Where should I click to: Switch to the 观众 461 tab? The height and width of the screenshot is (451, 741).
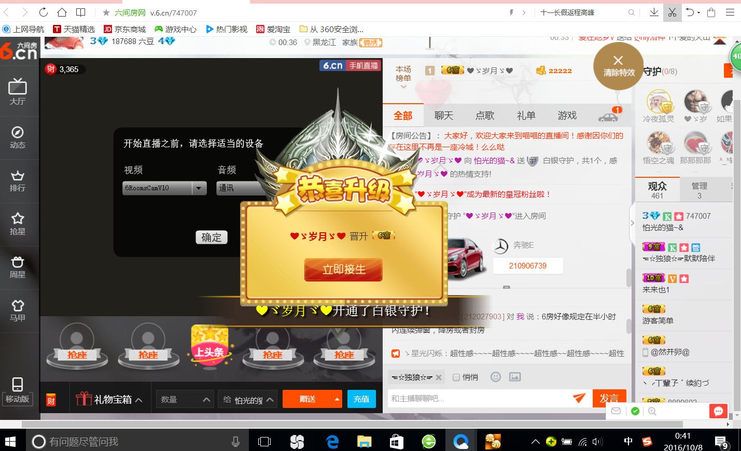(657, 190)
